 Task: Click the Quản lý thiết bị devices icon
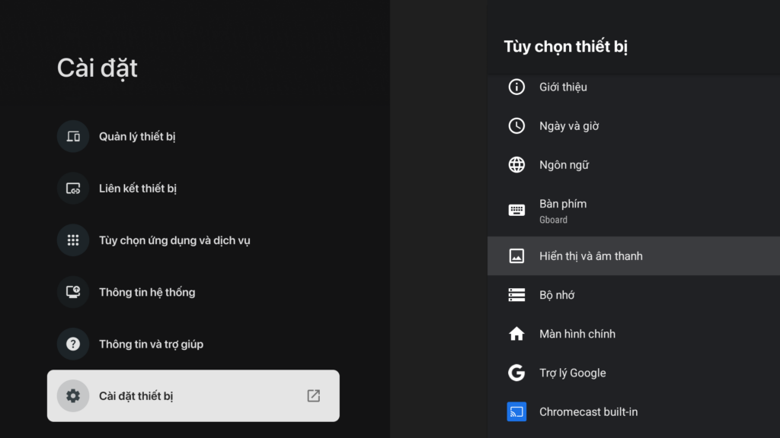[73, 136]
